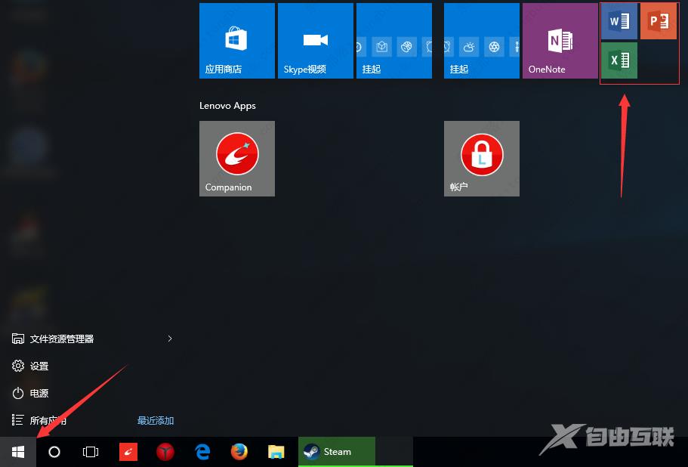The width and height of the screenshot is (688, 467).
Task: Launch the Skype视频 tile
Action: point(316,41)
